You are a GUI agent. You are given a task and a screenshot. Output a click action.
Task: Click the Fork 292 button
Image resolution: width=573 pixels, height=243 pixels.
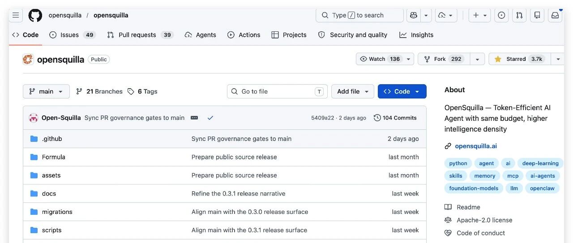point(444,59)
